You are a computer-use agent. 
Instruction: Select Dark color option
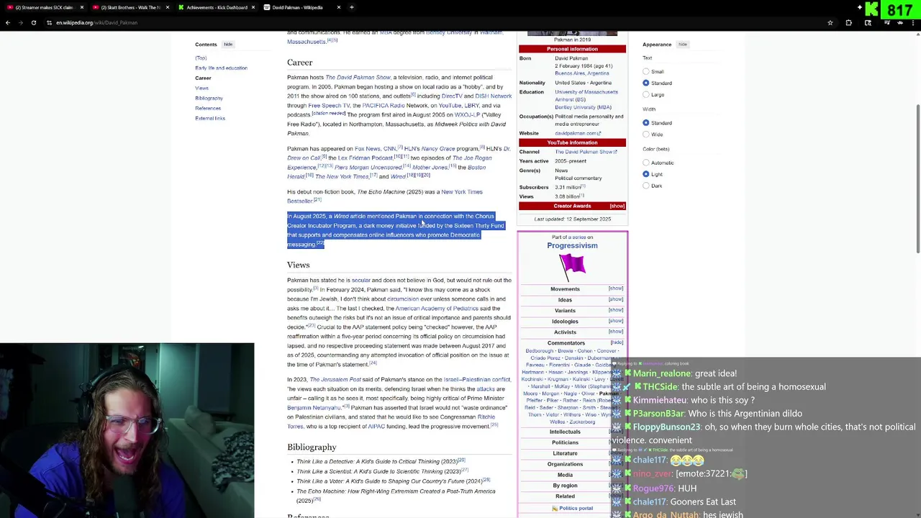(646, 186)
